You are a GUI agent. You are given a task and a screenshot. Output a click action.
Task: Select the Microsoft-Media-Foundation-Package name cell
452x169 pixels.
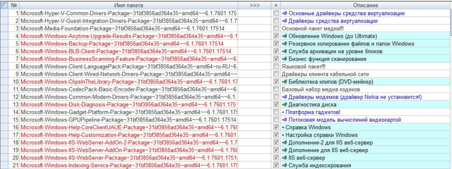tap(129, 29)
